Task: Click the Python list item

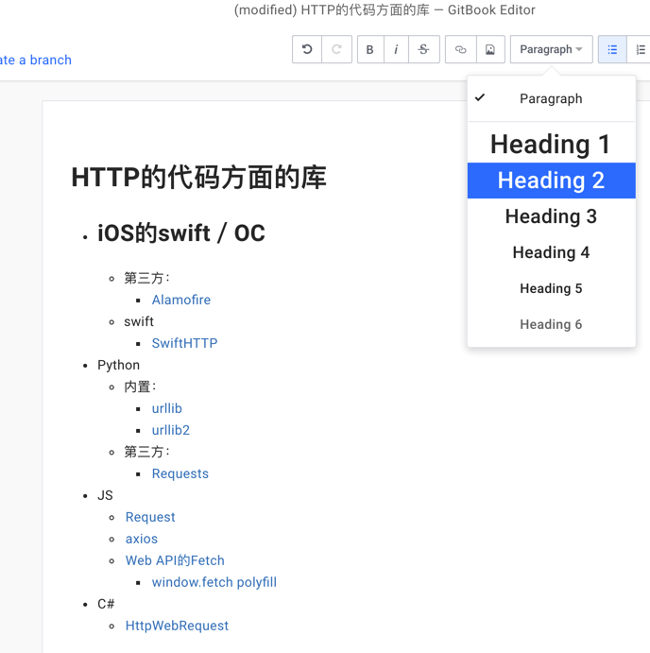Action: click(118, 365)
